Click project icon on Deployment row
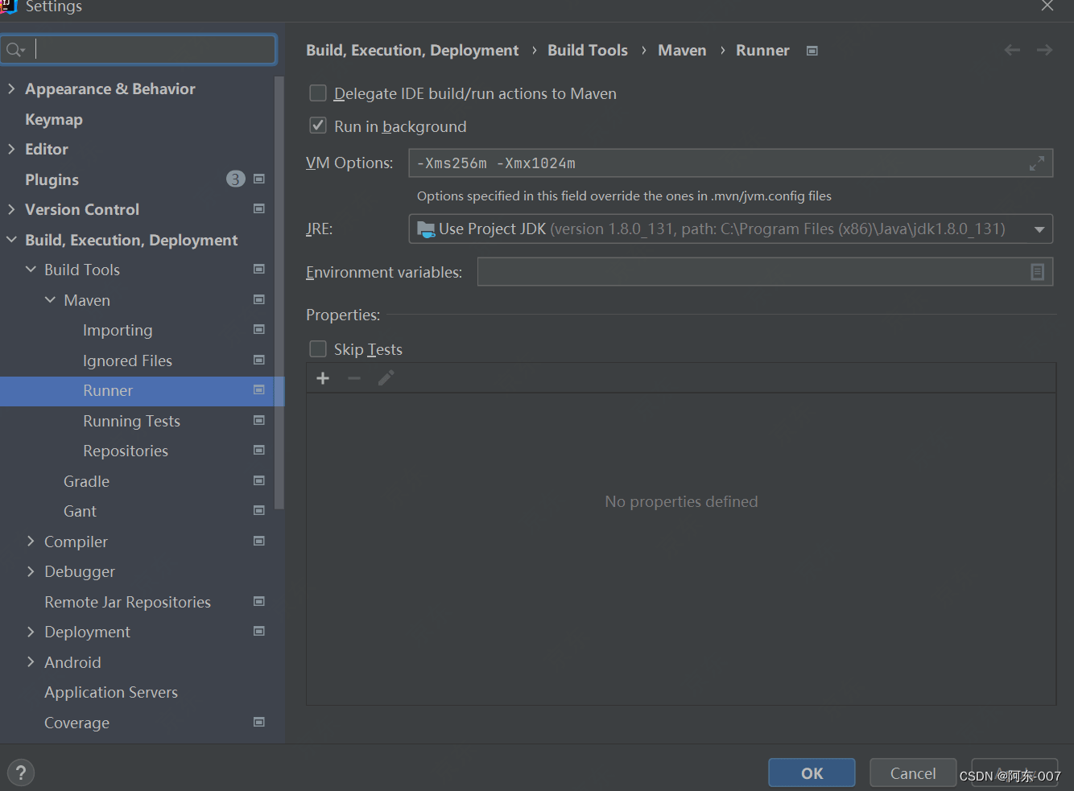 [x=259, y=631]
